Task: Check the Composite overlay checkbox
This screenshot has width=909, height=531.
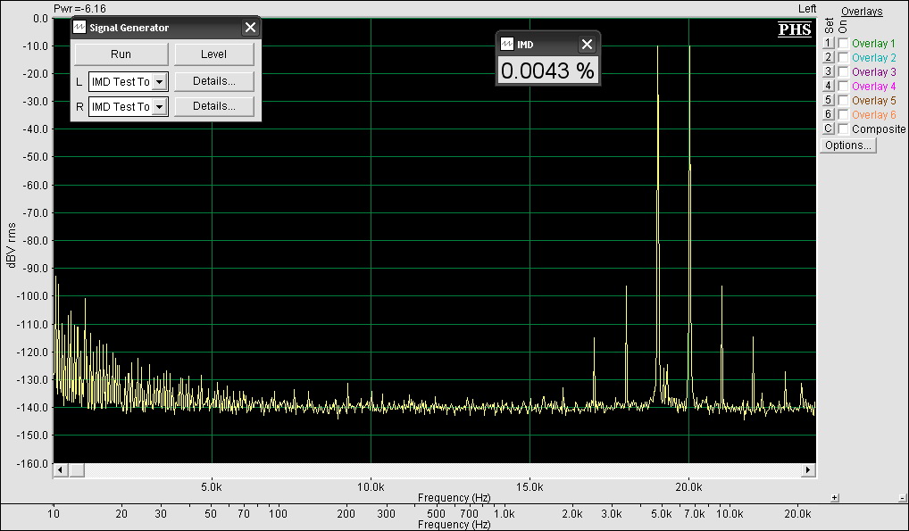Action: coord(843,129)
